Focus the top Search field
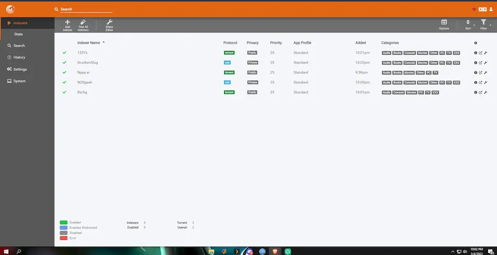497x255 pixels. (x=86, y=9)
